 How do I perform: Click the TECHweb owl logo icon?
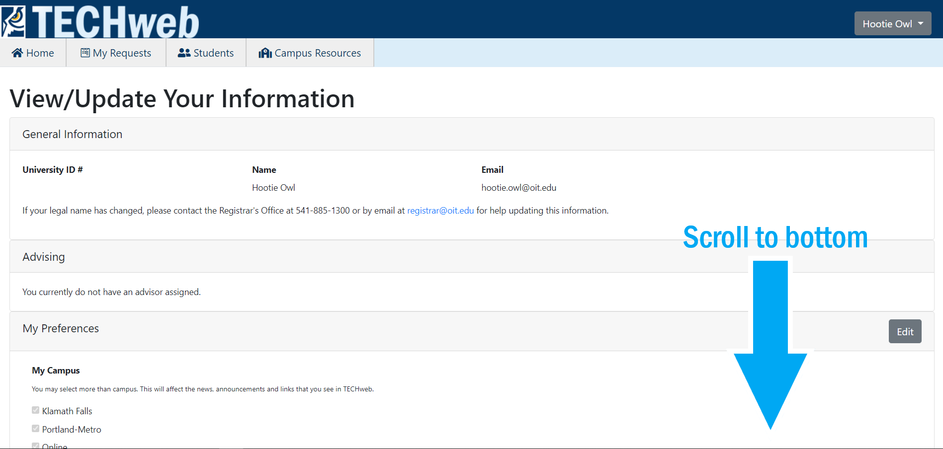click(13, 21)
